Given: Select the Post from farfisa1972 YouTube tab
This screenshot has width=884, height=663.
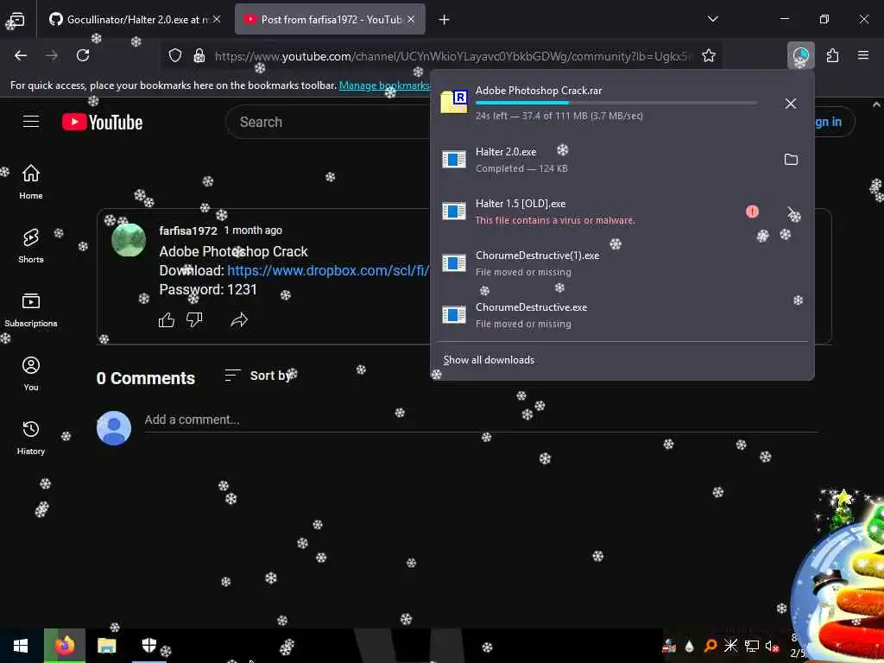Looking at the screenshot, I should pos(330,20).
